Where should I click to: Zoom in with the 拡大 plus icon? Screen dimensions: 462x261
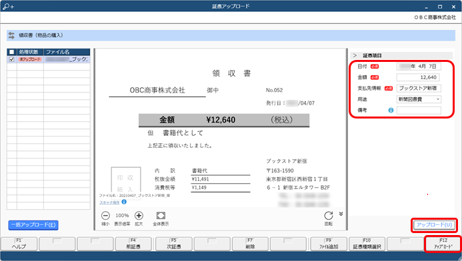tap(139, 216)
